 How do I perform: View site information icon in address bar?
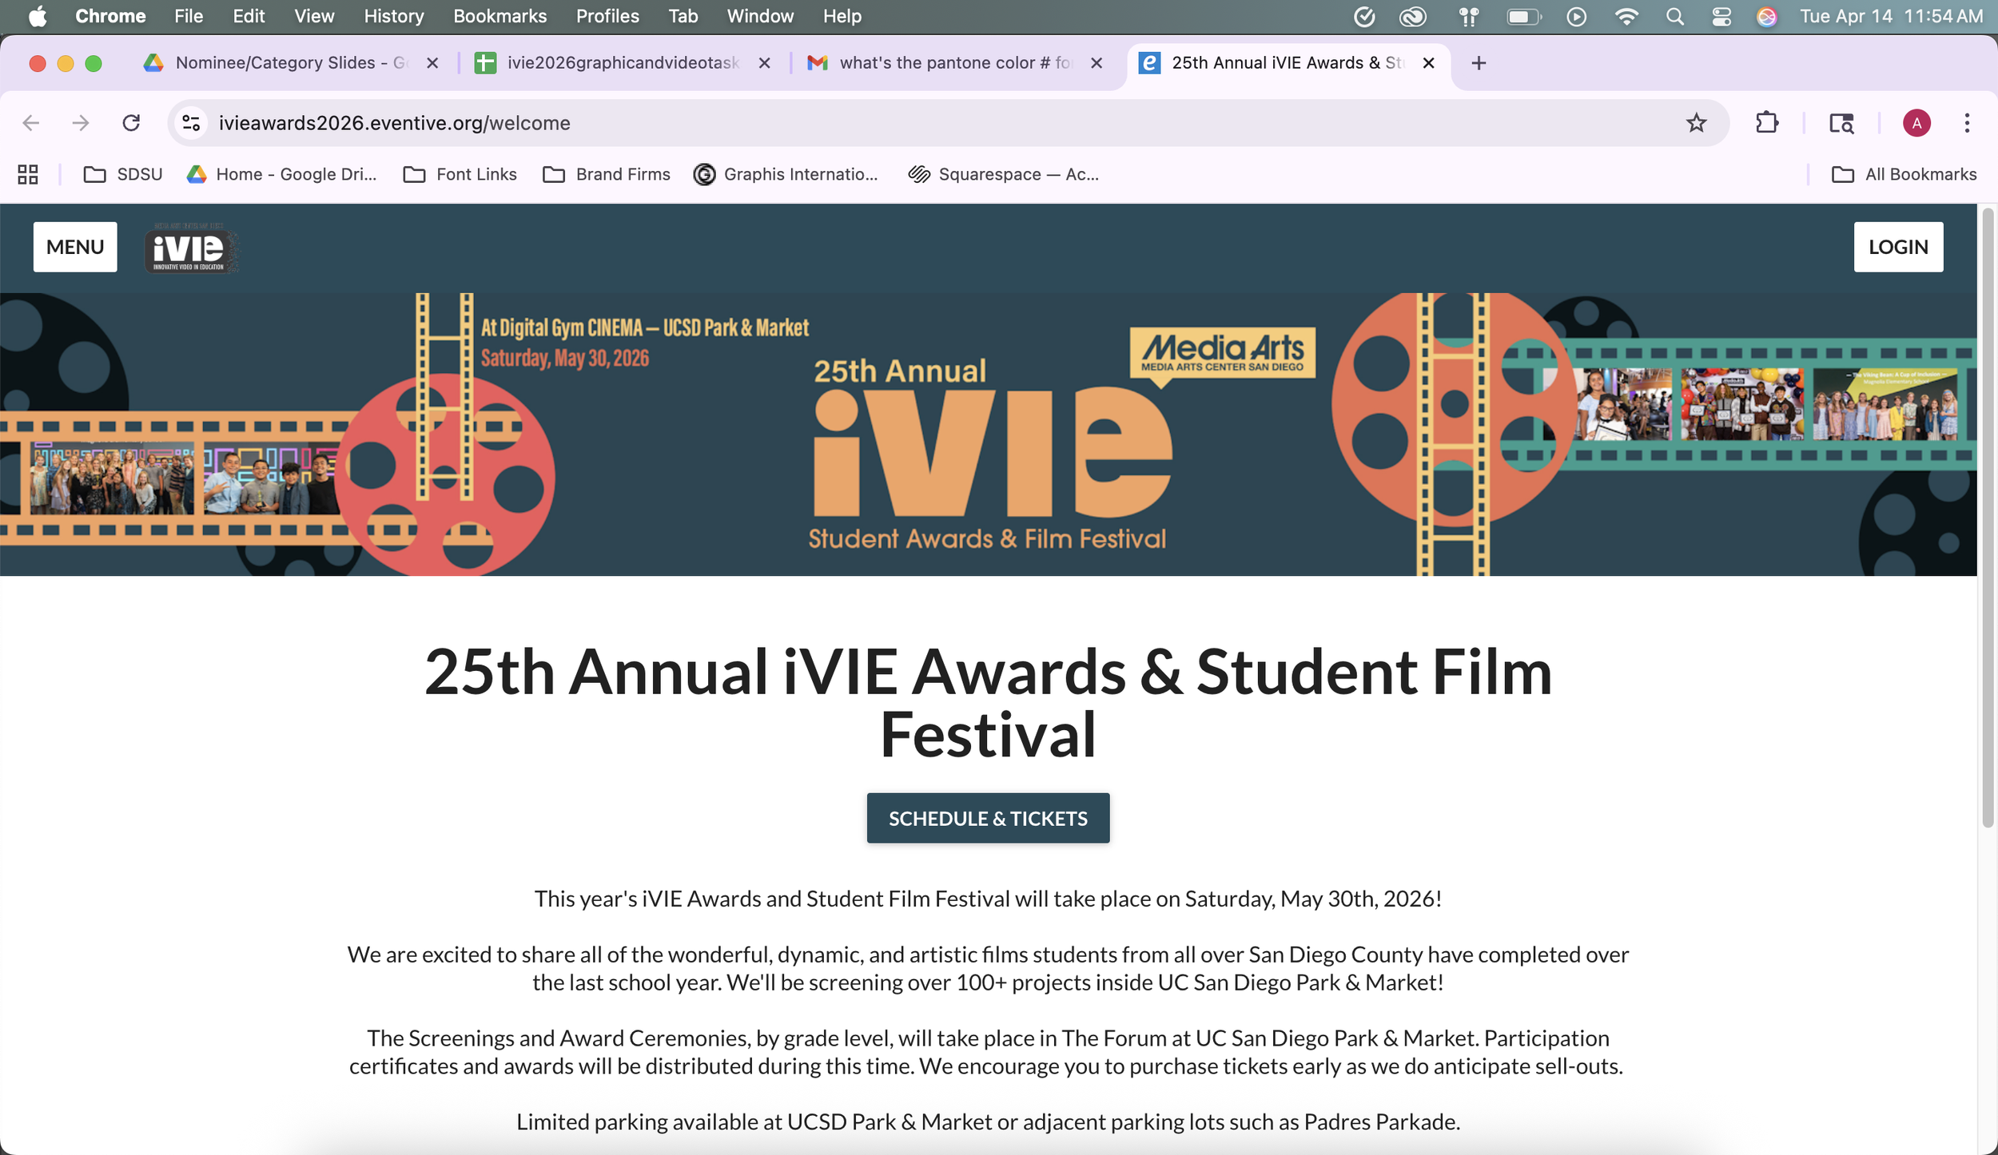click(191, 123)
